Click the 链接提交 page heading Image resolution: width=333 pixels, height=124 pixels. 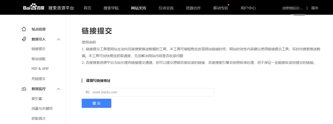97,31
